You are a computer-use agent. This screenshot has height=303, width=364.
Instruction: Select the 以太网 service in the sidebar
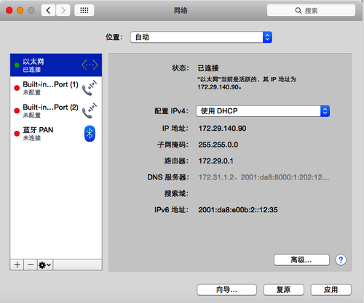(56, 65)
